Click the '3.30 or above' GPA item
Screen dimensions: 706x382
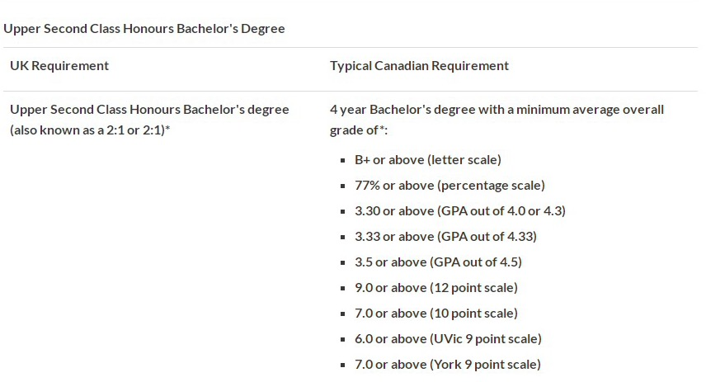[x=459, y=211]
